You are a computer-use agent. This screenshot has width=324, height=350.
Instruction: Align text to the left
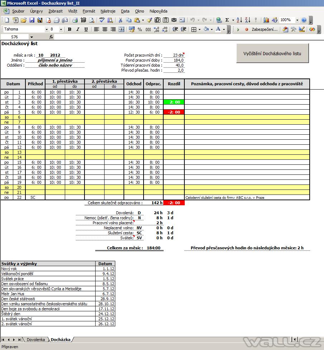coord(96,29)
